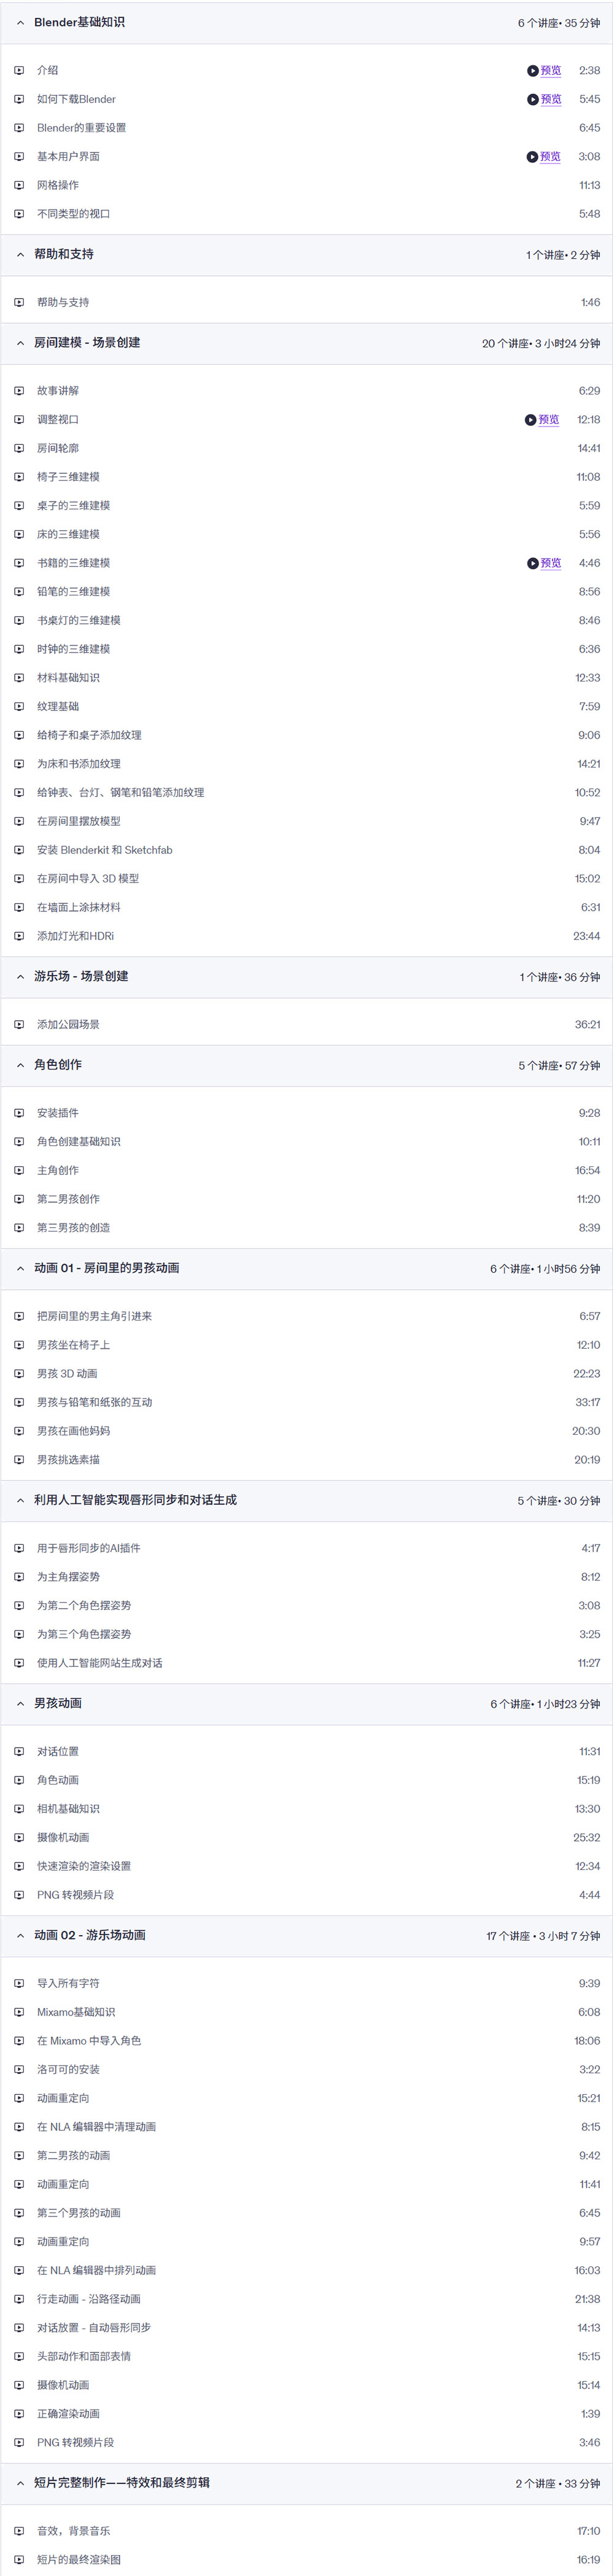Click video icon next to 音效，背景音乐
Image resolution: width=614 pixels, height=2576 pixels.
19,2532
